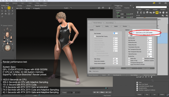Click the Pixel Samples input field

tap(115, 33)
